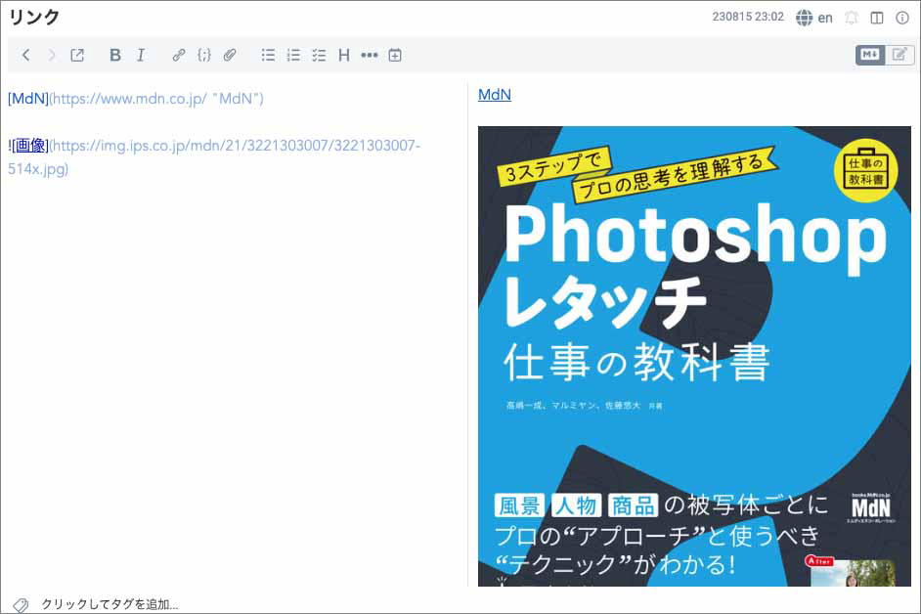The height and width of the screenshot is (614, 921).
Task: Create a bulleted list
Action: [268, 55]
